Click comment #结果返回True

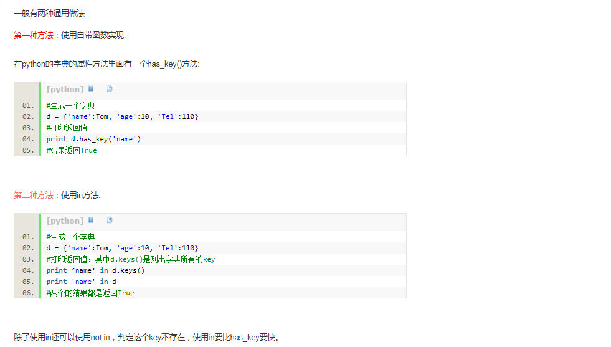(x=72, y=151)
